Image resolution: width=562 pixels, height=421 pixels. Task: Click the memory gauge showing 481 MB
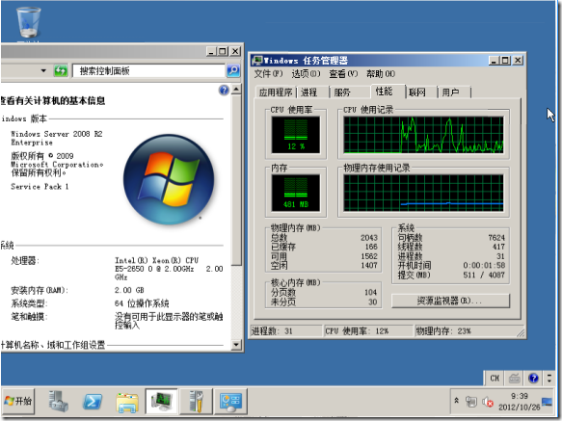click(296, 193)
